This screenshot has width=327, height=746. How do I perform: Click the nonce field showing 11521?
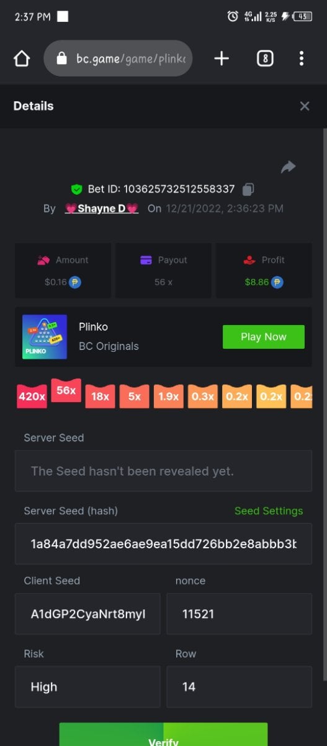click(239, 614)
